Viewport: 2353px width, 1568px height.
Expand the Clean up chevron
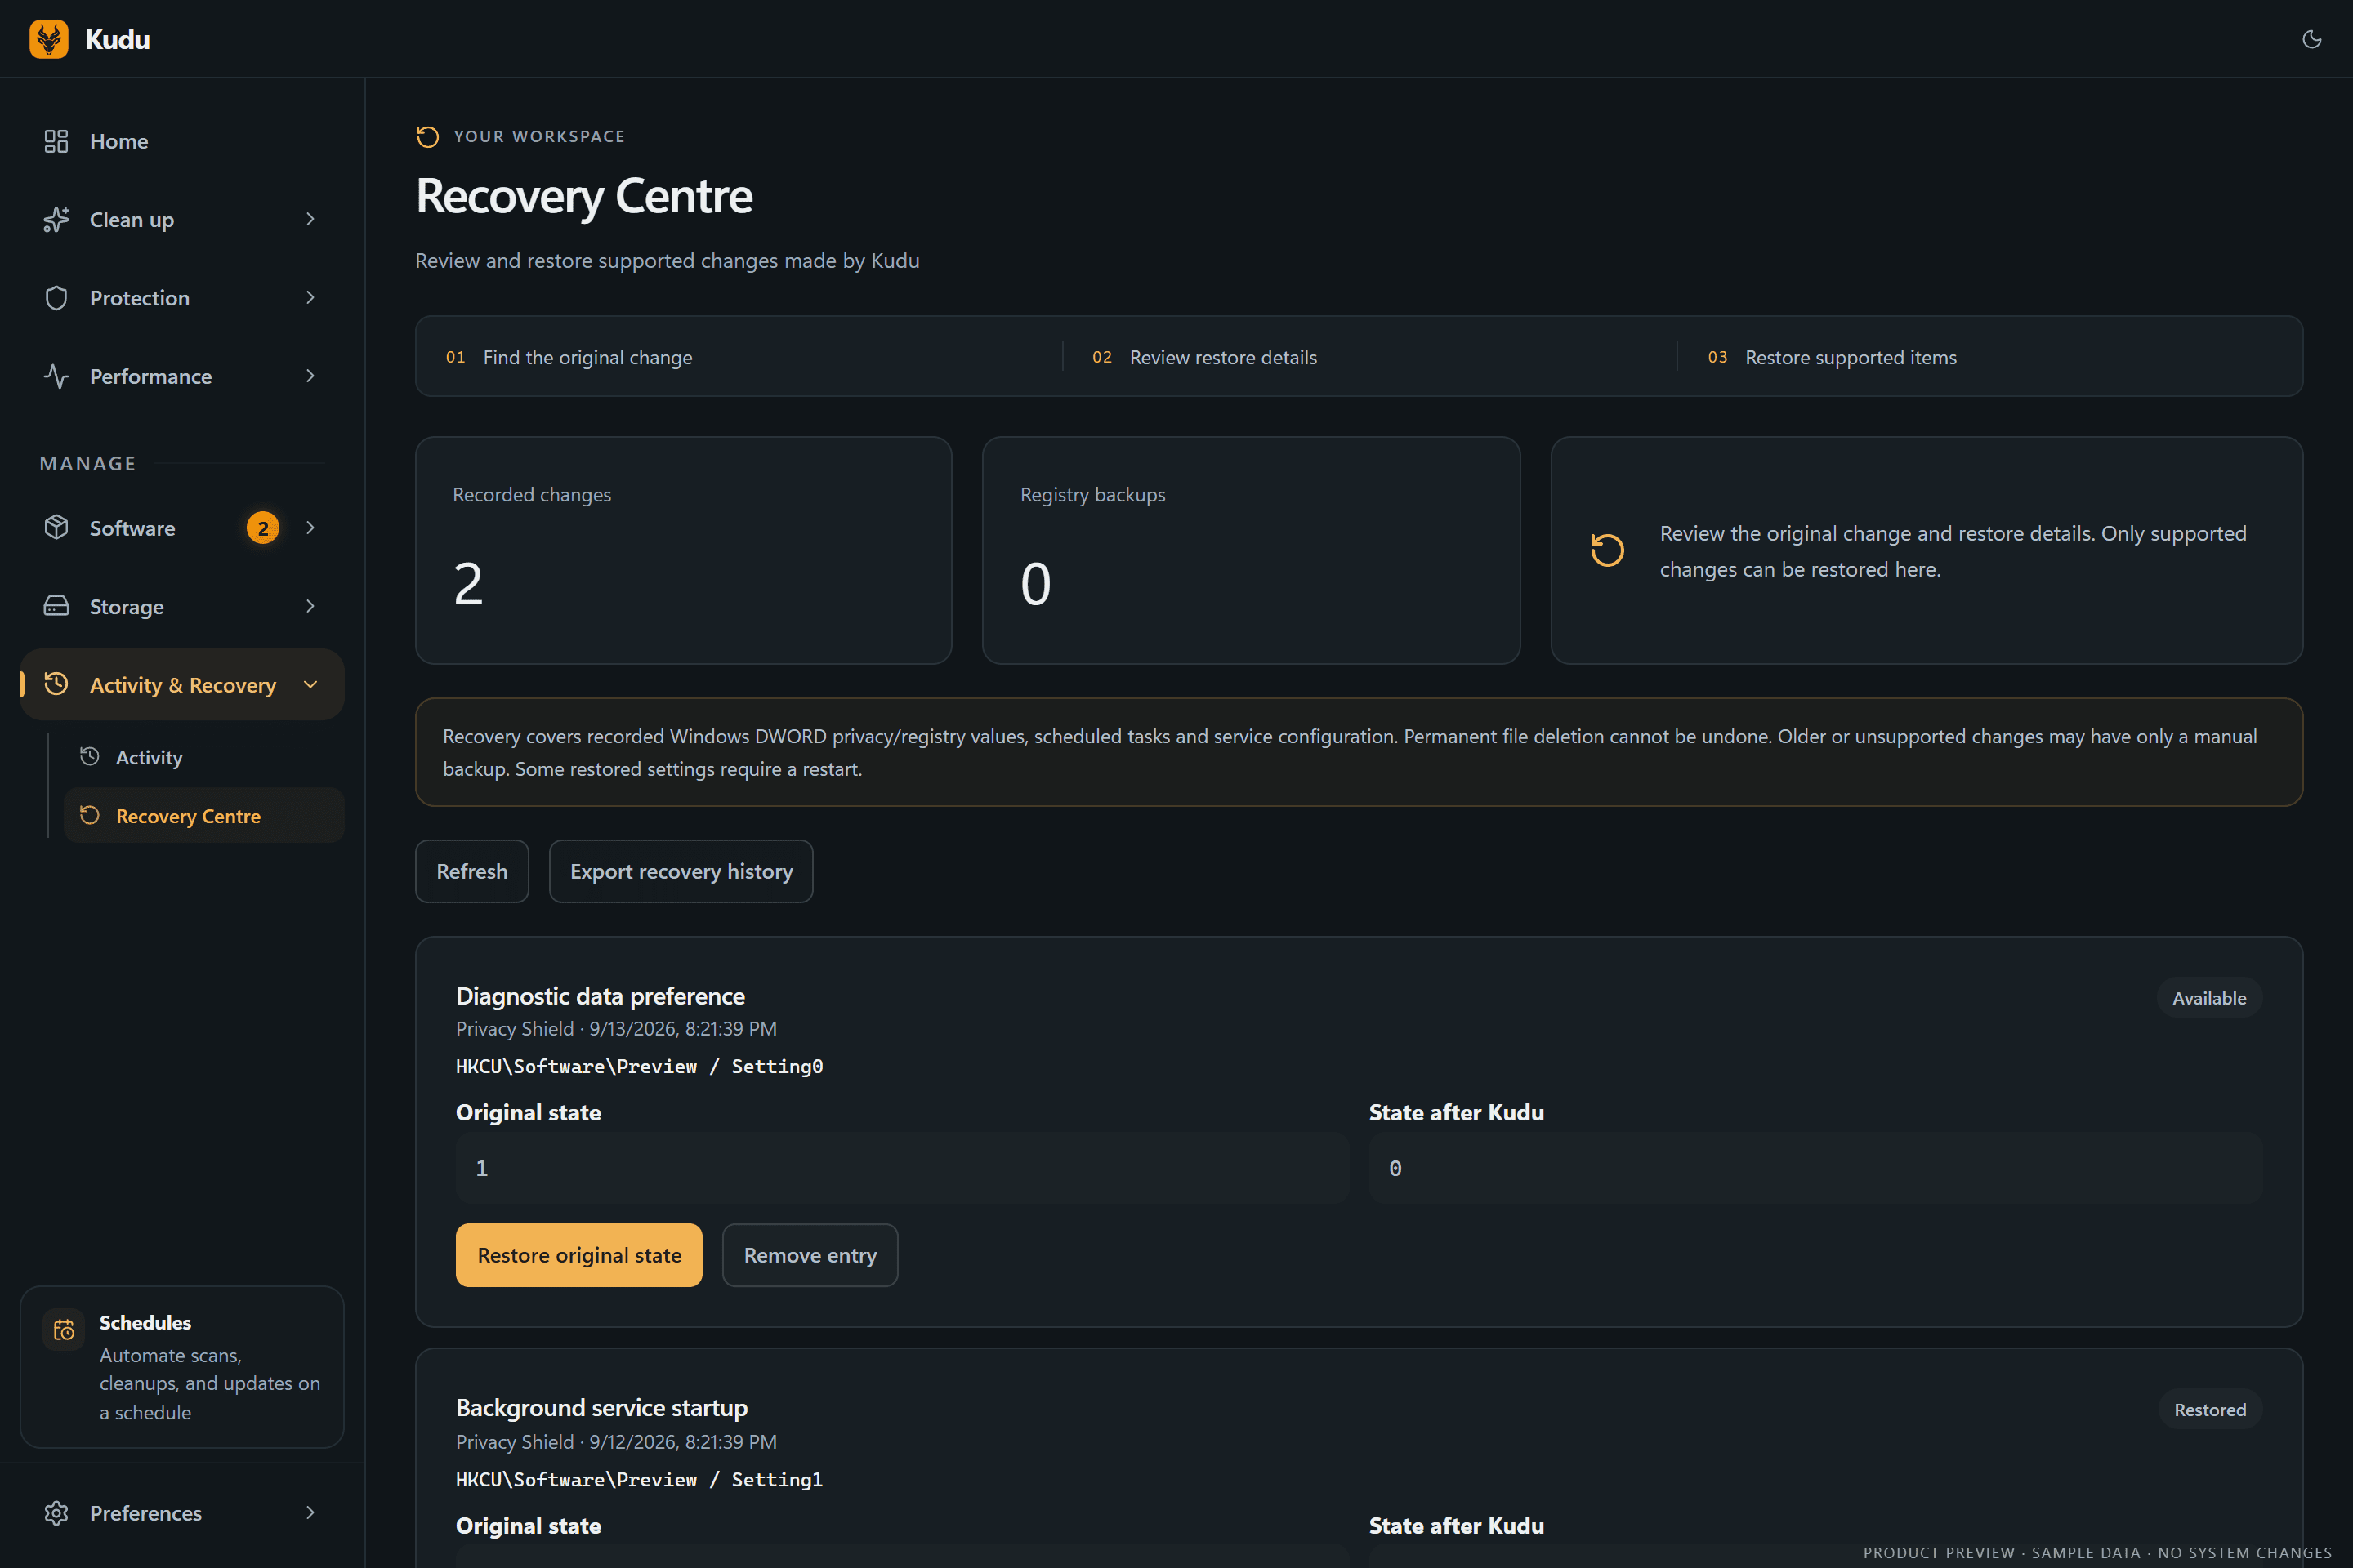click(x=310, y=219)
